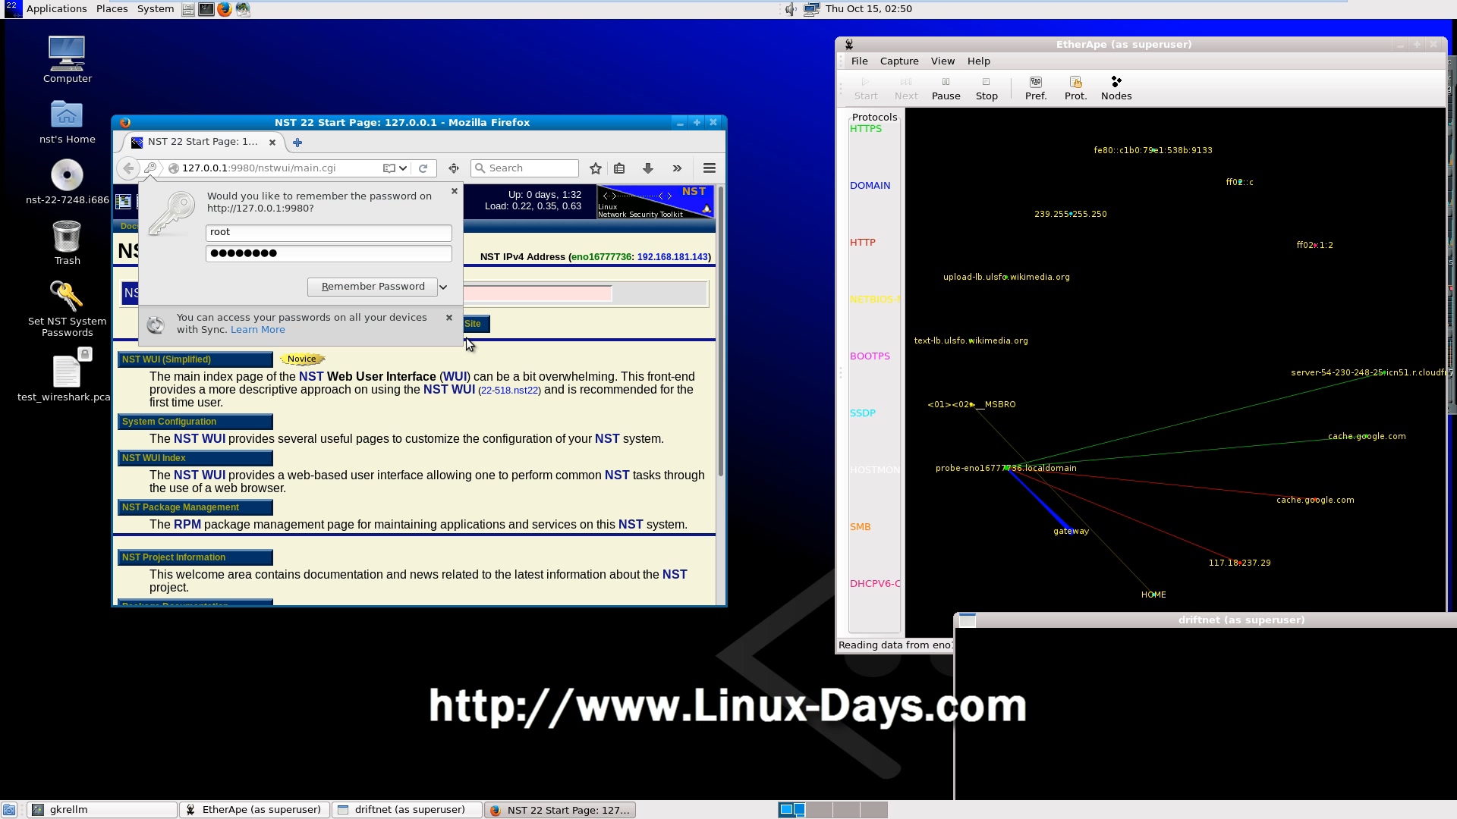Open Help menu in EtherApe
This screenshot has width=1457, height=819.
(x=978, y=61)
